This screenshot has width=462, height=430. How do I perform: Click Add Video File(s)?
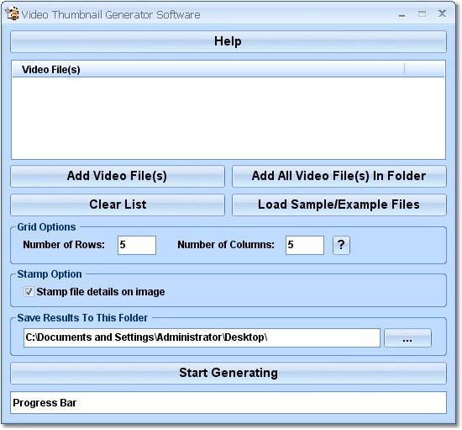point(118,176)
